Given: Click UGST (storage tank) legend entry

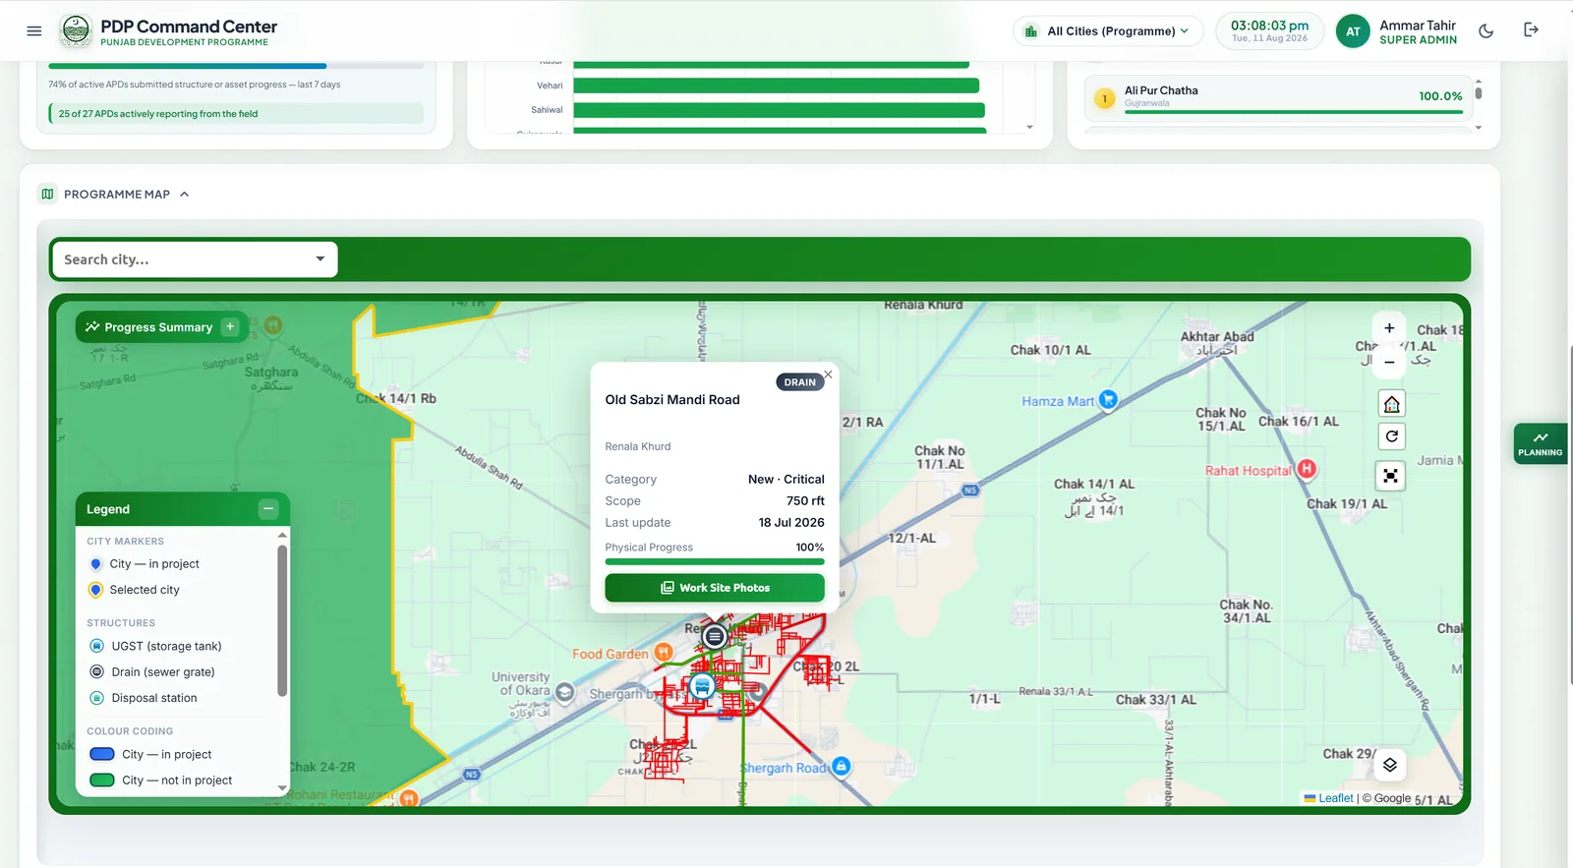Looking at the screenshot, I should (x=155, y=646).
